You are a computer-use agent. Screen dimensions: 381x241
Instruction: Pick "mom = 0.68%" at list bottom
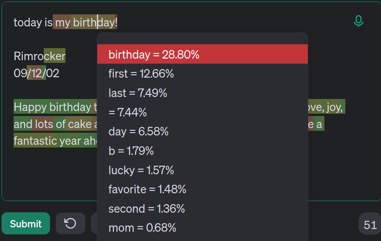(202, 228)
